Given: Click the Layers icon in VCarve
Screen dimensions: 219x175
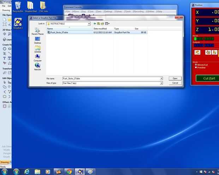Looking at the screenshot, I should (5, 40).
